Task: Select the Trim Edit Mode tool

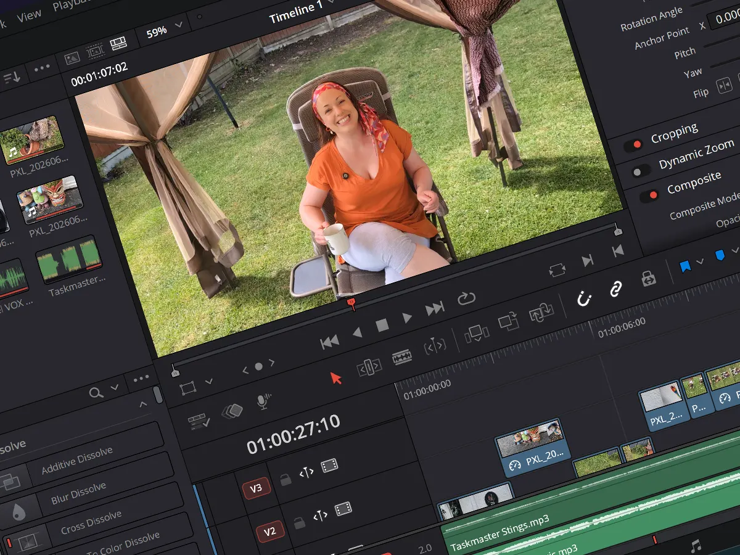Action: (369, 367)
